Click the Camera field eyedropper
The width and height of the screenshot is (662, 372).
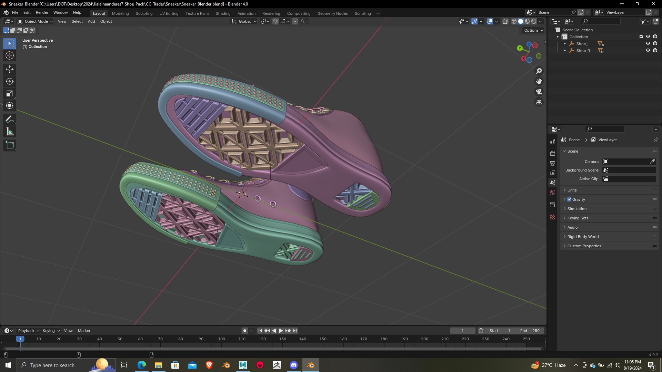[652, 162]
